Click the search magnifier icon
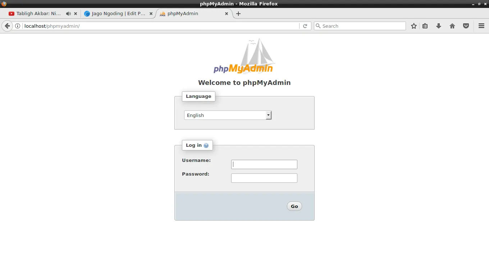Image resolution: width=489 pixels, height=267 pixels. tap(318, 26)
